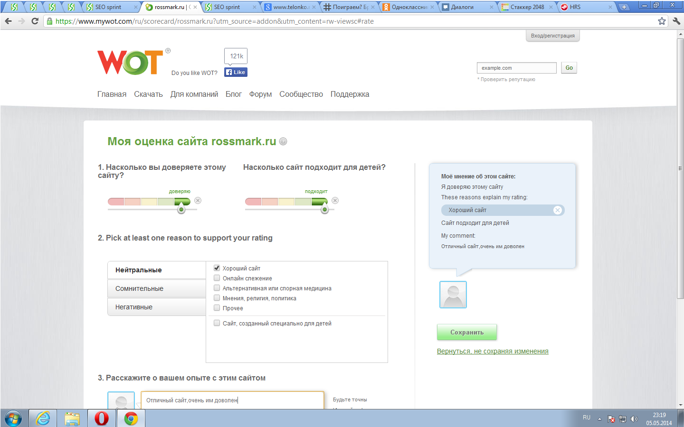Remove the 'Хороший сайт' reason tag
The image size is (684, 427).
pyautogui.click(x=558, y=210)
